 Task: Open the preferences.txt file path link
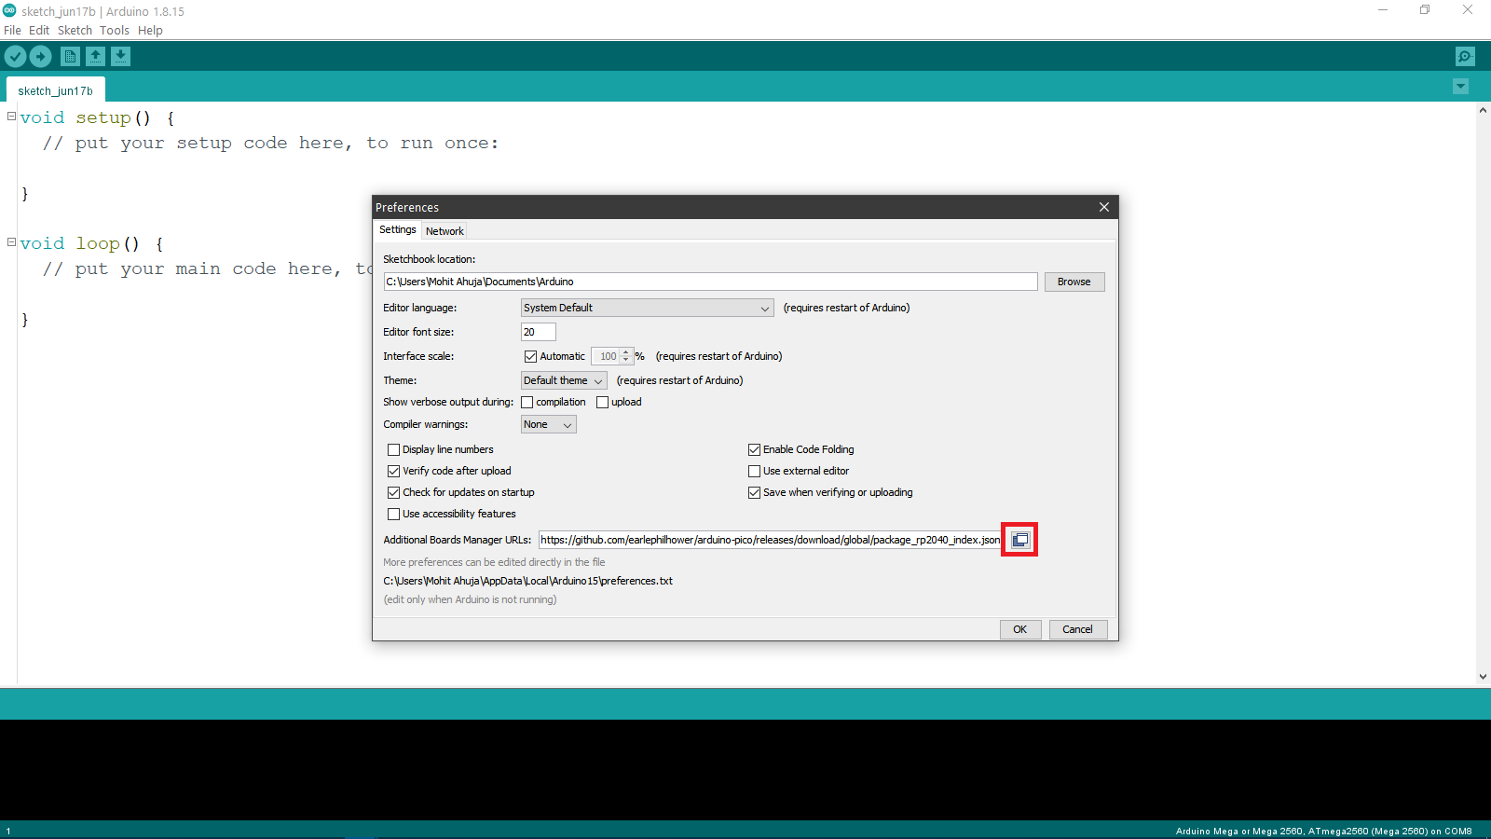click(528, 581)
